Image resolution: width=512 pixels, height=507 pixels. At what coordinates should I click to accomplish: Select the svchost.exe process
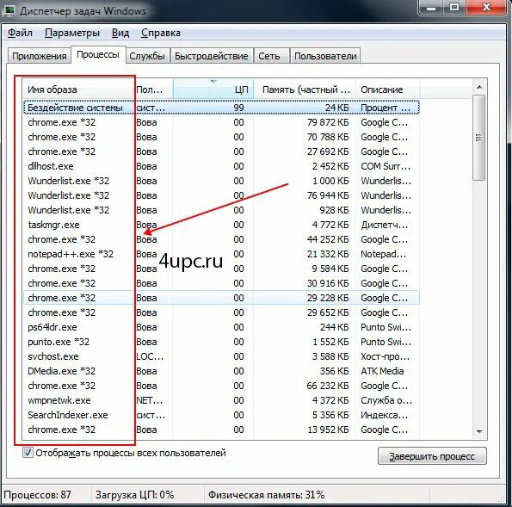point(221,356)
